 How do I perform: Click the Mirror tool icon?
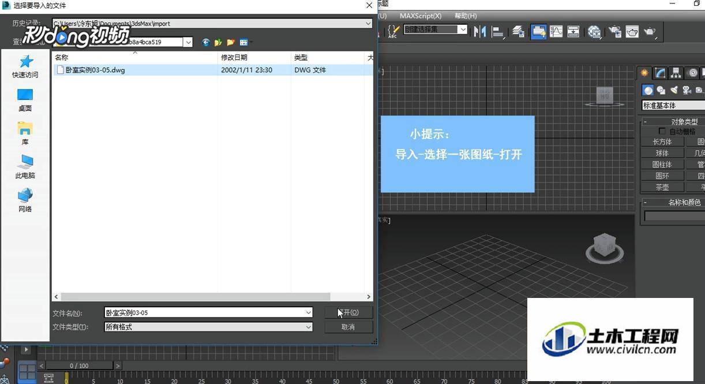480,31
